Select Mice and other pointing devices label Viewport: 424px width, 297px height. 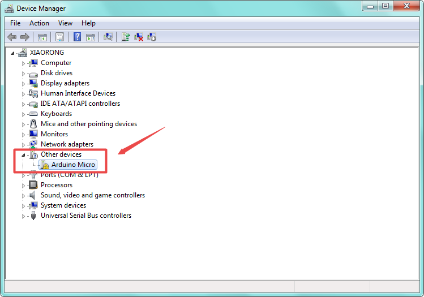[89, 124]
